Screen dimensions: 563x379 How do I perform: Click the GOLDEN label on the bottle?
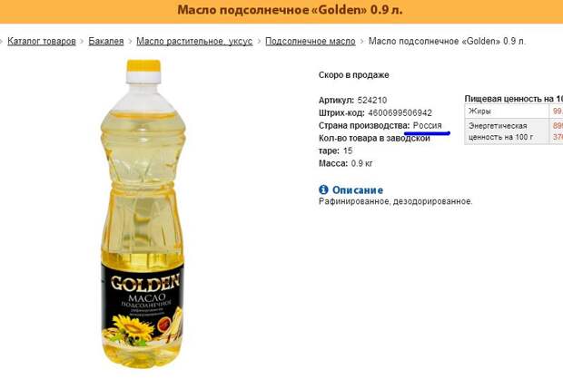click(x=145, y=283)
